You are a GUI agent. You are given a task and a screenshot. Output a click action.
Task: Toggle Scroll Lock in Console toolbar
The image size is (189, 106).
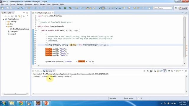[158, 71]
